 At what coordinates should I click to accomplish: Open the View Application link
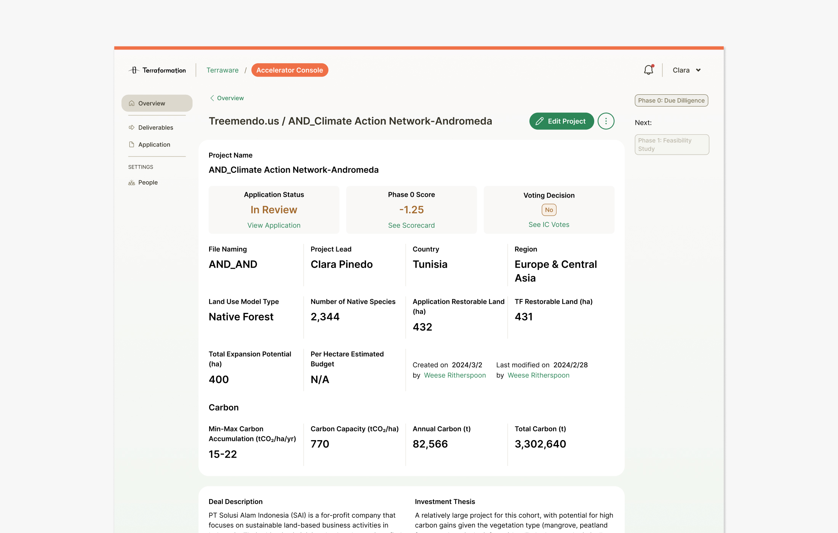(x=274, y=225)
